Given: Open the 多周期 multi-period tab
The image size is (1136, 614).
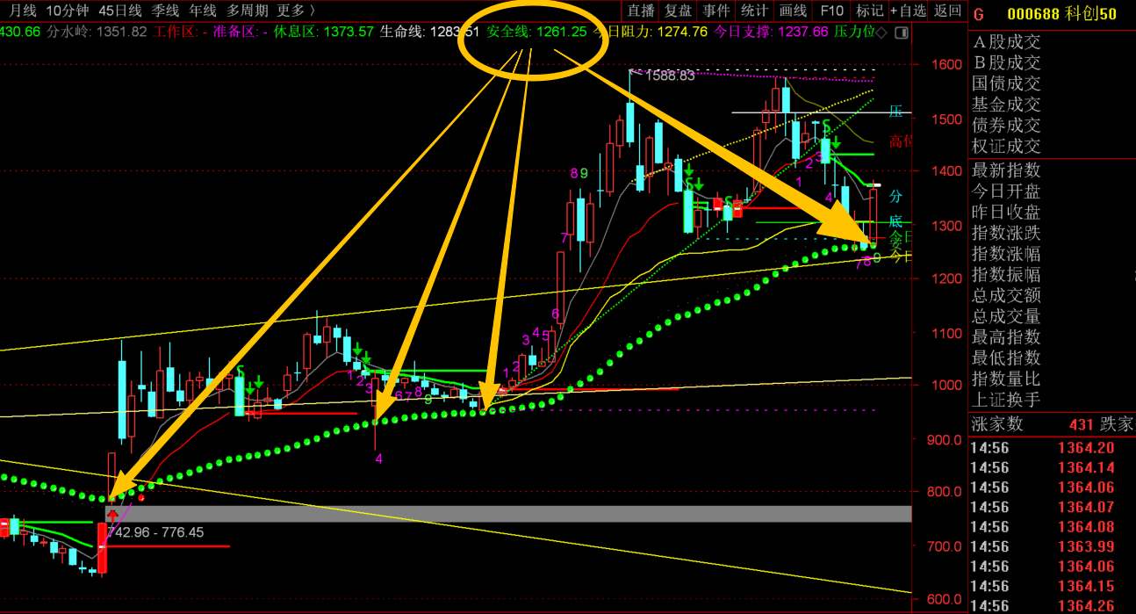Looking at the screenshot, I should pos(248,11).
